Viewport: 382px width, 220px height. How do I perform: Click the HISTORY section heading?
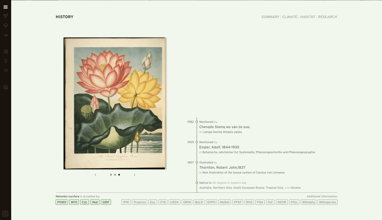click(x=65, y=17)
